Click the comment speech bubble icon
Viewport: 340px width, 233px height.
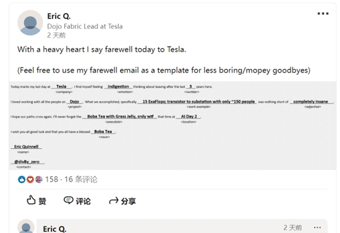69,200
